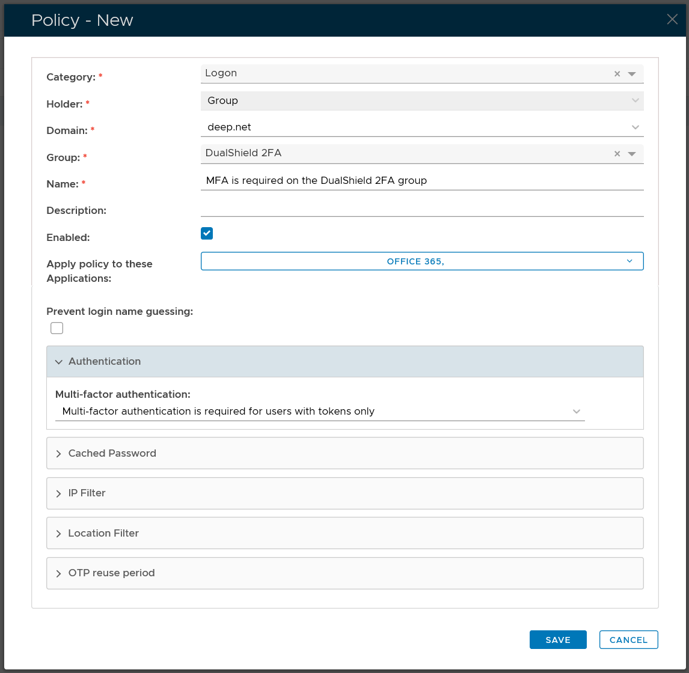Open the Group dropdown arrow
Viewport: 689px width, 673px height.
632,154
